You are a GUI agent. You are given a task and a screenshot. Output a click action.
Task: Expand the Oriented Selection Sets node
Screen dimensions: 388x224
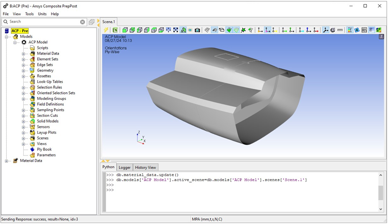(23, 94)
